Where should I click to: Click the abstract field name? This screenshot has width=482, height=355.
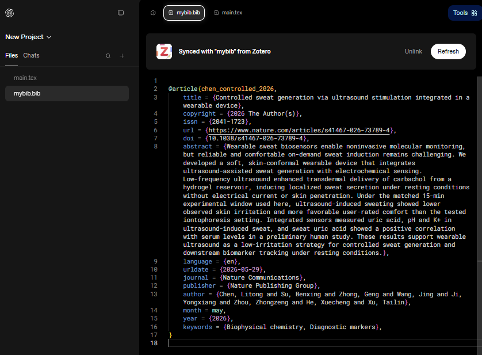point(197,146)
